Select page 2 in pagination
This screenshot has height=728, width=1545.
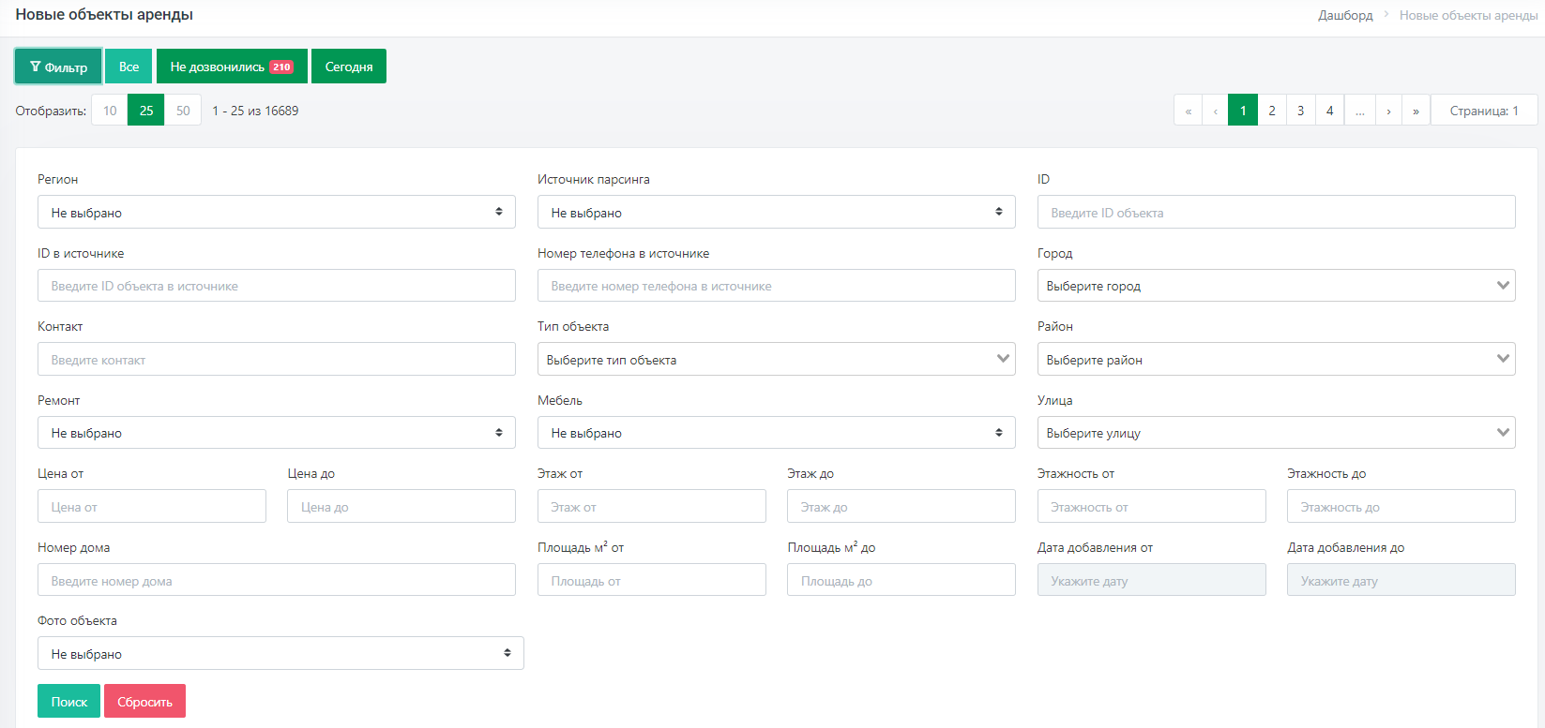[1272, 111]
